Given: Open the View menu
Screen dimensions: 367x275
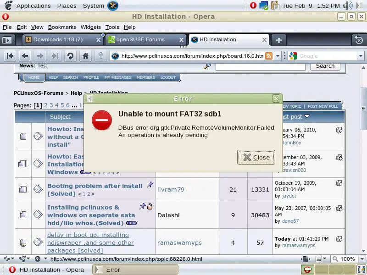Looking at the screenshot, I should (37, 27).
